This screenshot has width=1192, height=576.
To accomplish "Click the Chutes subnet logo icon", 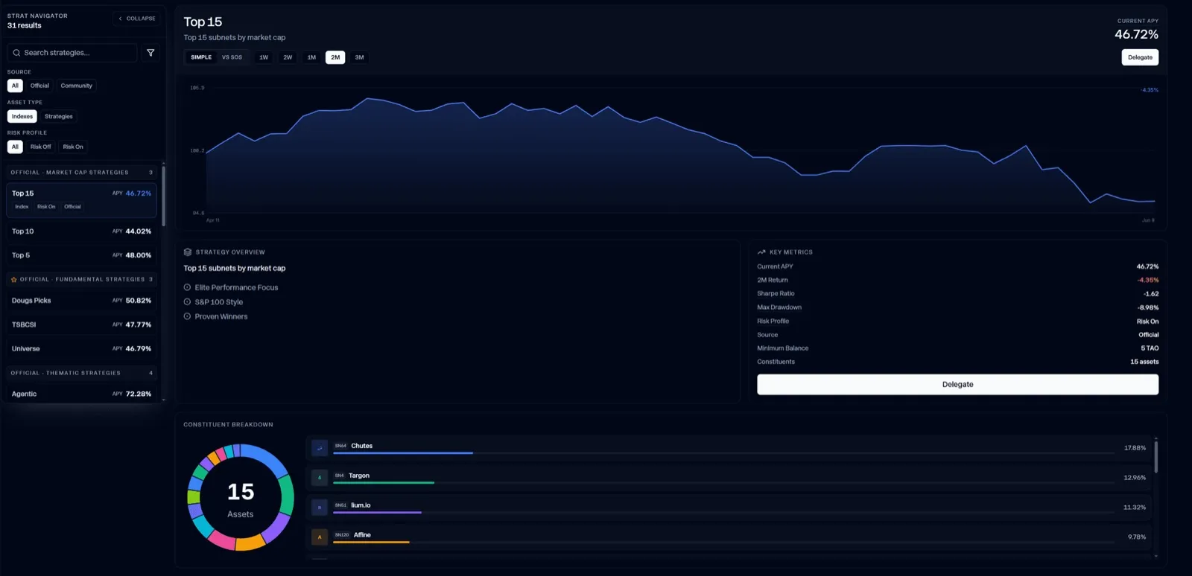I will tap(320, 448).
